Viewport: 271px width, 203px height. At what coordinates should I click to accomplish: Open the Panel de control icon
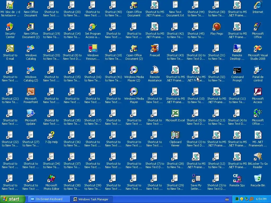point(258,73)
